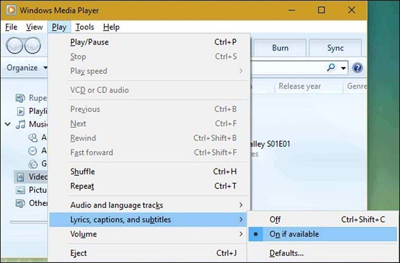Click the back navigation arrow button
This screenshot has width=400, height=263.
[x=14, y=46]
